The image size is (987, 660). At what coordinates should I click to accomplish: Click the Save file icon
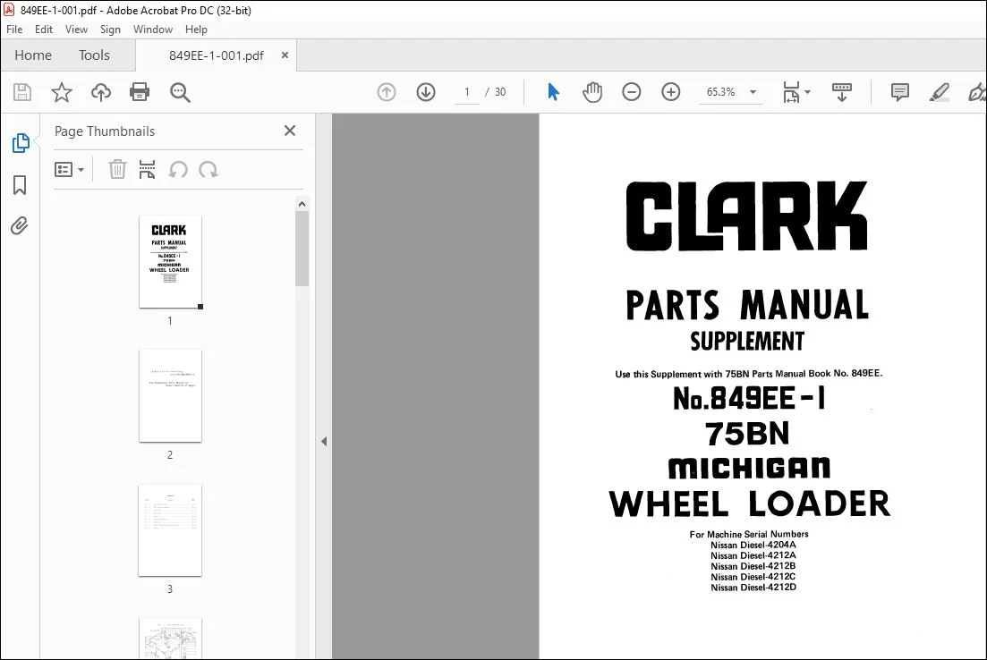click(x=22, y=92)
